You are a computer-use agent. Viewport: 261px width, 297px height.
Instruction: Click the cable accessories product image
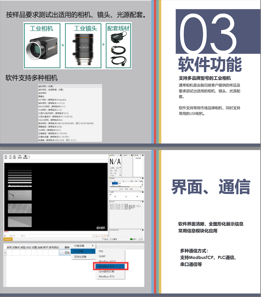coord(118,49)
